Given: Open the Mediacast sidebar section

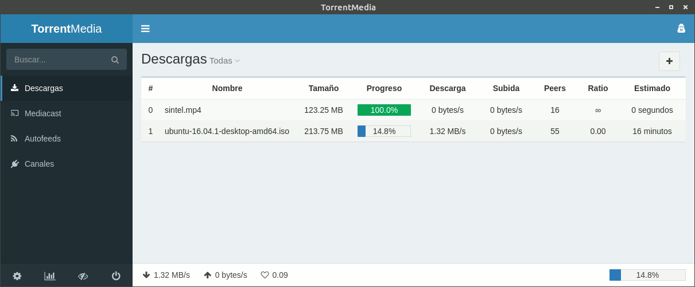Looking at the screenshot, I should click(67, 113).
